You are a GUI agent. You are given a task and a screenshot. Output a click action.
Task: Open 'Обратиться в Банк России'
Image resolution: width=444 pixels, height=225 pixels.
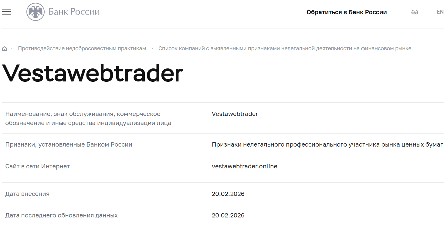point(347,12)
